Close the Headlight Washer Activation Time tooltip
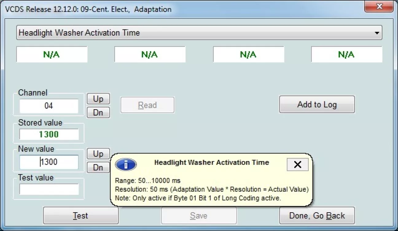Viewport: 398px width, 231px height. click(297, 165)
